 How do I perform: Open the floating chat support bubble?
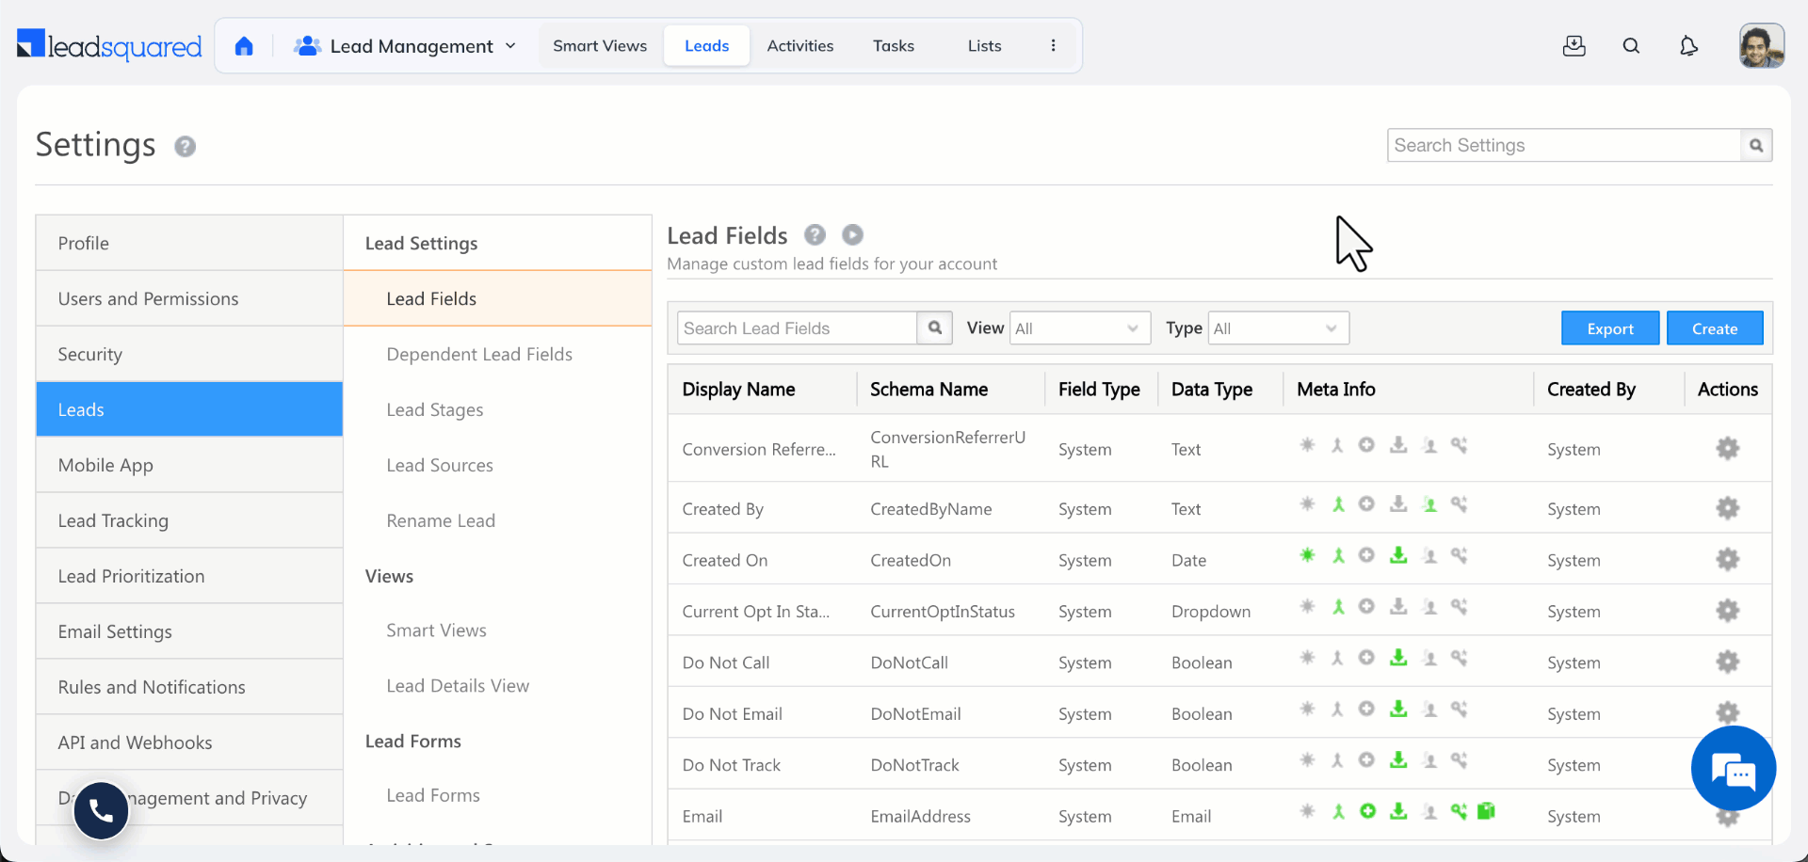point(1734,769)
